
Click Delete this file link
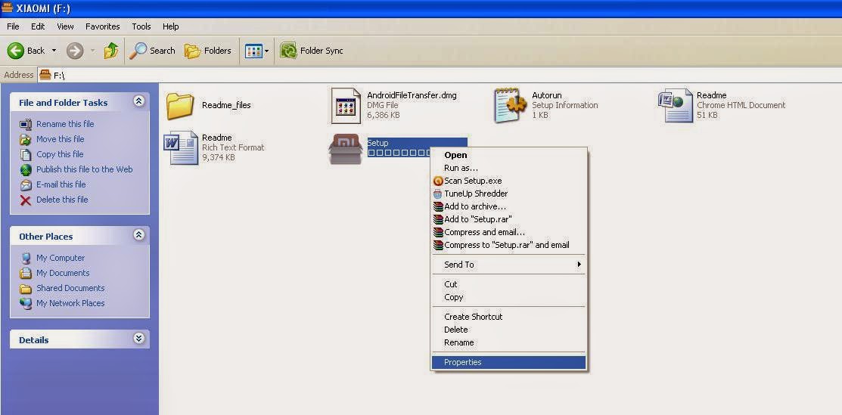62,199
